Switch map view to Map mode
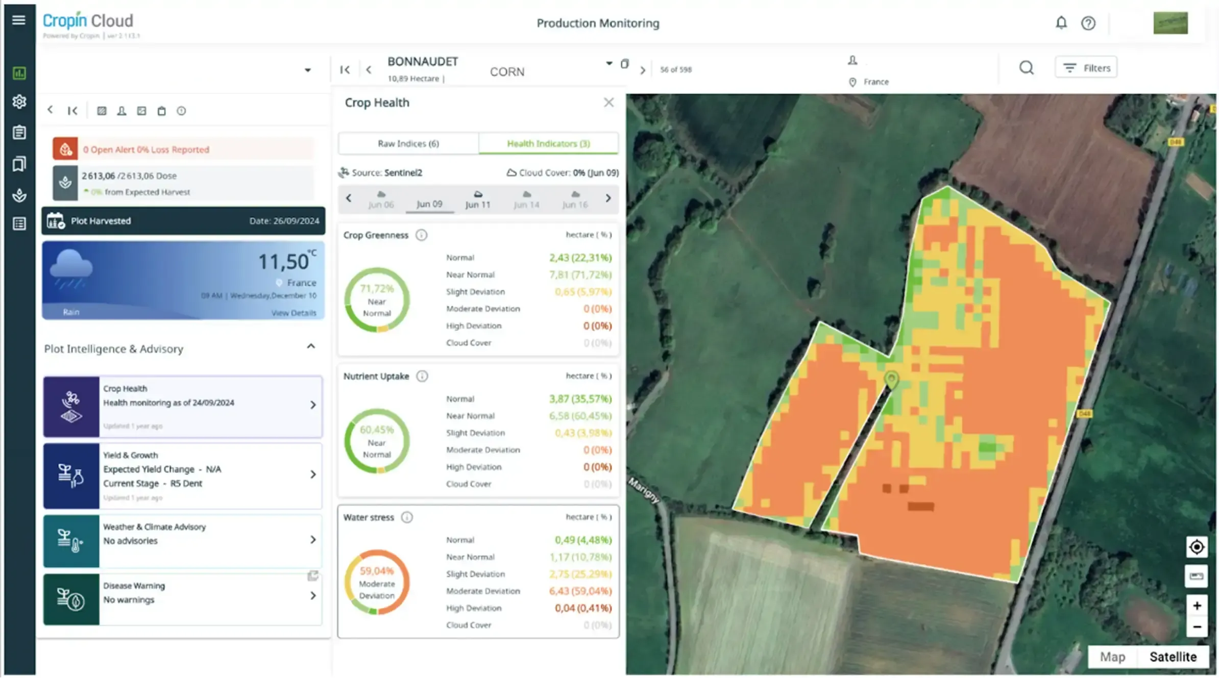Viewport: 1219px width, 678px height. [1112, 657]
